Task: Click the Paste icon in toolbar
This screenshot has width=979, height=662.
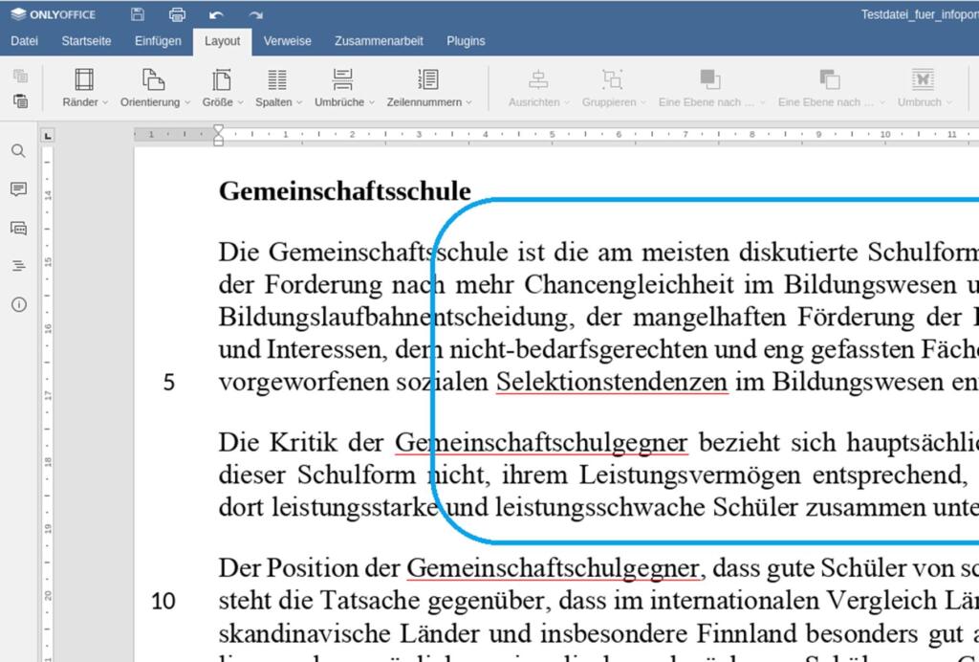Action: coord(21,100)
